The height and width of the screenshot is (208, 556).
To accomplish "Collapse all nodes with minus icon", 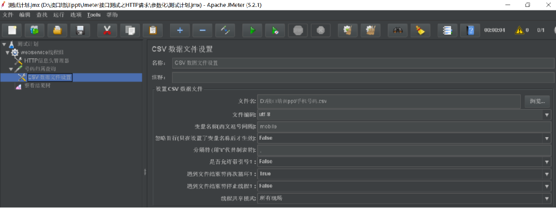I will [x=203, y=30].
